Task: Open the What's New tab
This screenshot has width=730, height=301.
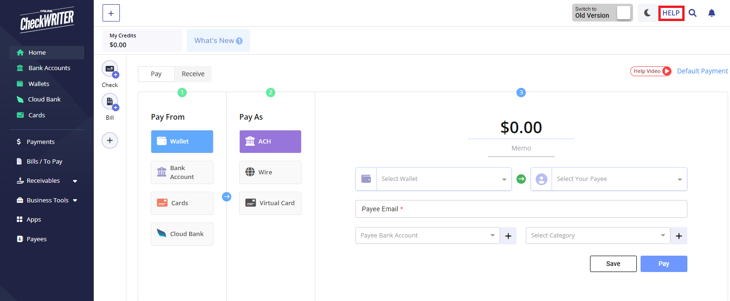Action: (218, 41)
